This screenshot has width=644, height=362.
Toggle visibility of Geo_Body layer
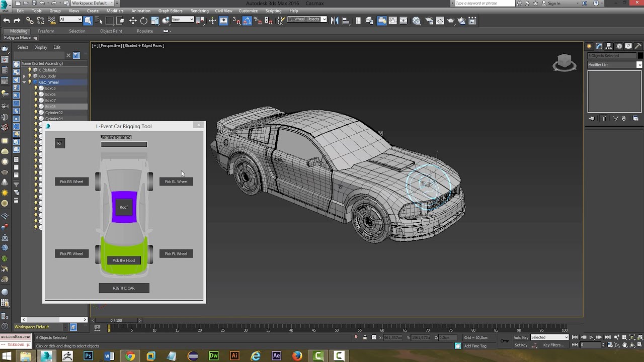coord(30,76)
